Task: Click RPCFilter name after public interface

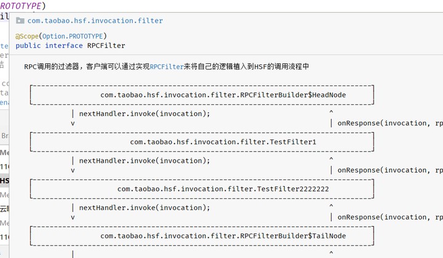Action: coord(106,45)
